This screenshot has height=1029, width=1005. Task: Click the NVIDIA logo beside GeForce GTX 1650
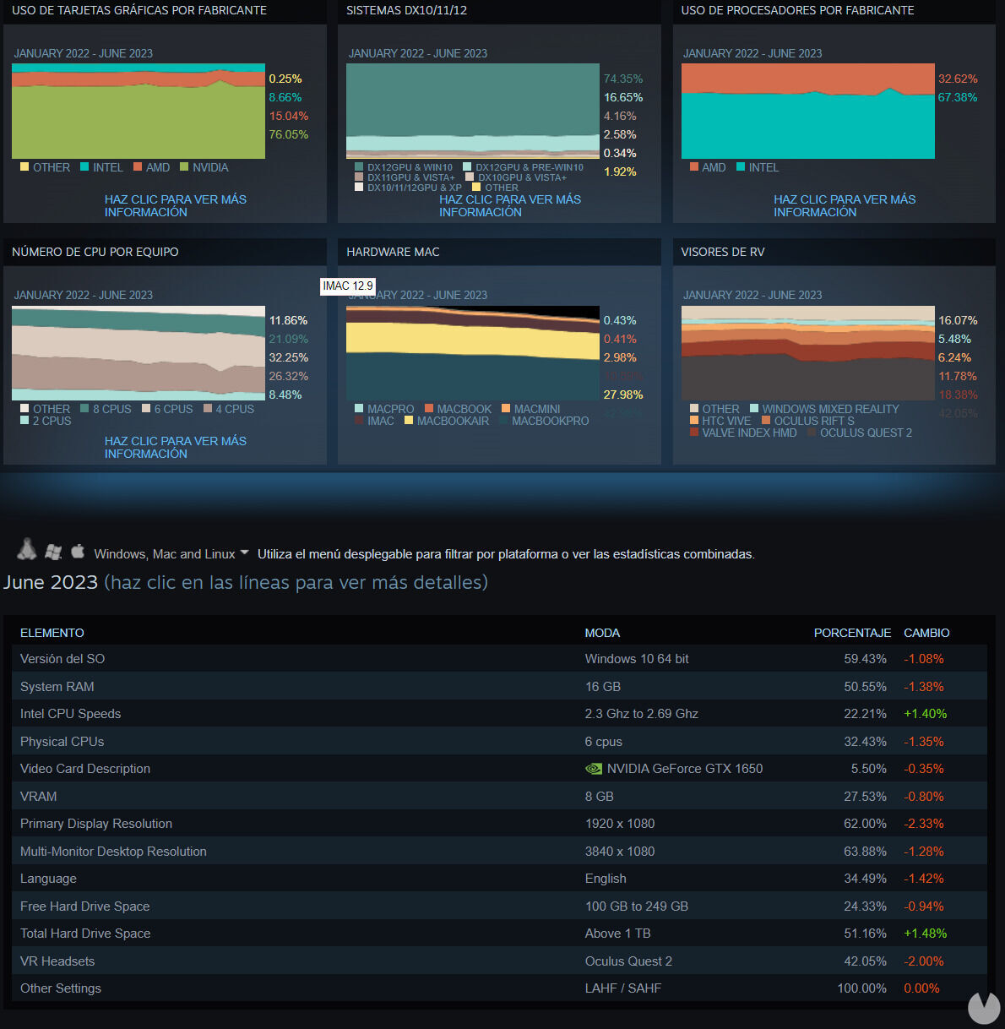(594, 769)
